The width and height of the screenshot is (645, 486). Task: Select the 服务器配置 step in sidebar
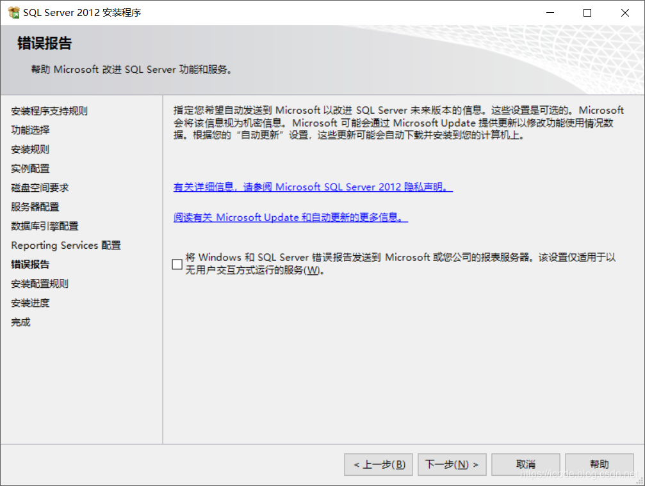coord(35,207)
